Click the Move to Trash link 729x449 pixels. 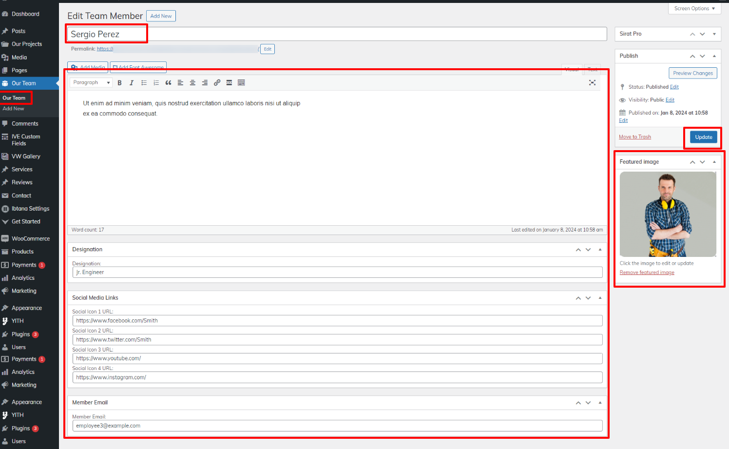634,137
